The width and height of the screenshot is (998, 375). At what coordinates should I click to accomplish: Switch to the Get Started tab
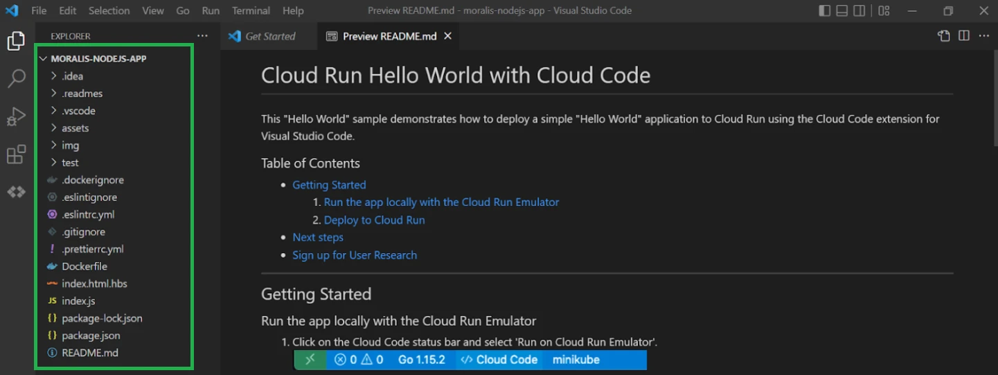point(270,37)
